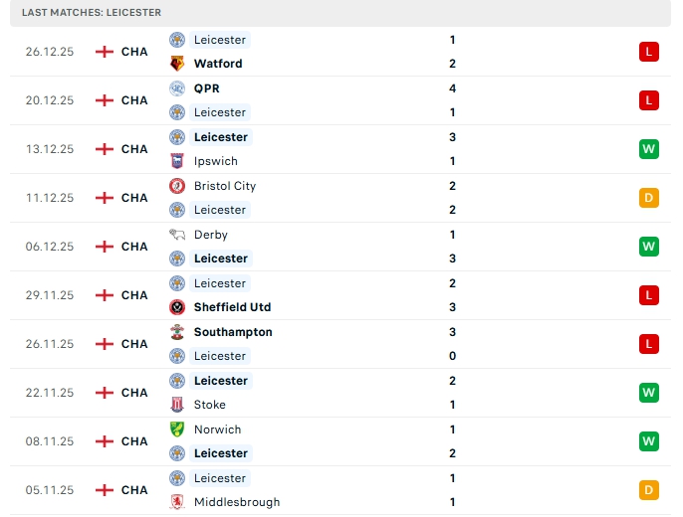Click the Sheffield Utd club crest
Screen dimensions: 683x517
point(177,307)
